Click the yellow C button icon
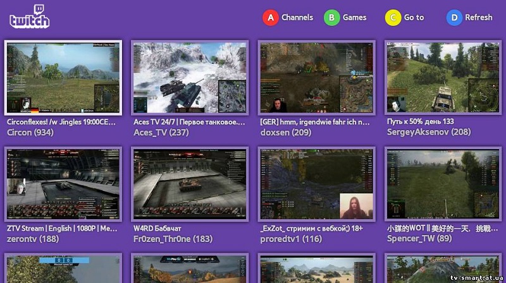This screenshot has height=283, width=506. click(x=393, y=18)
